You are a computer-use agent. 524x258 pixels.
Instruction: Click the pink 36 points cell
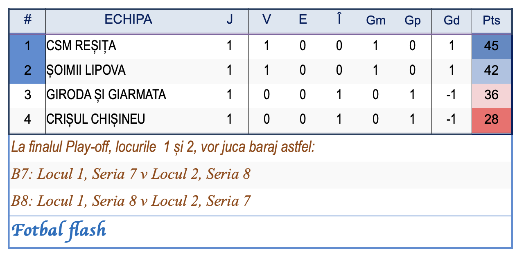[491, 95]
